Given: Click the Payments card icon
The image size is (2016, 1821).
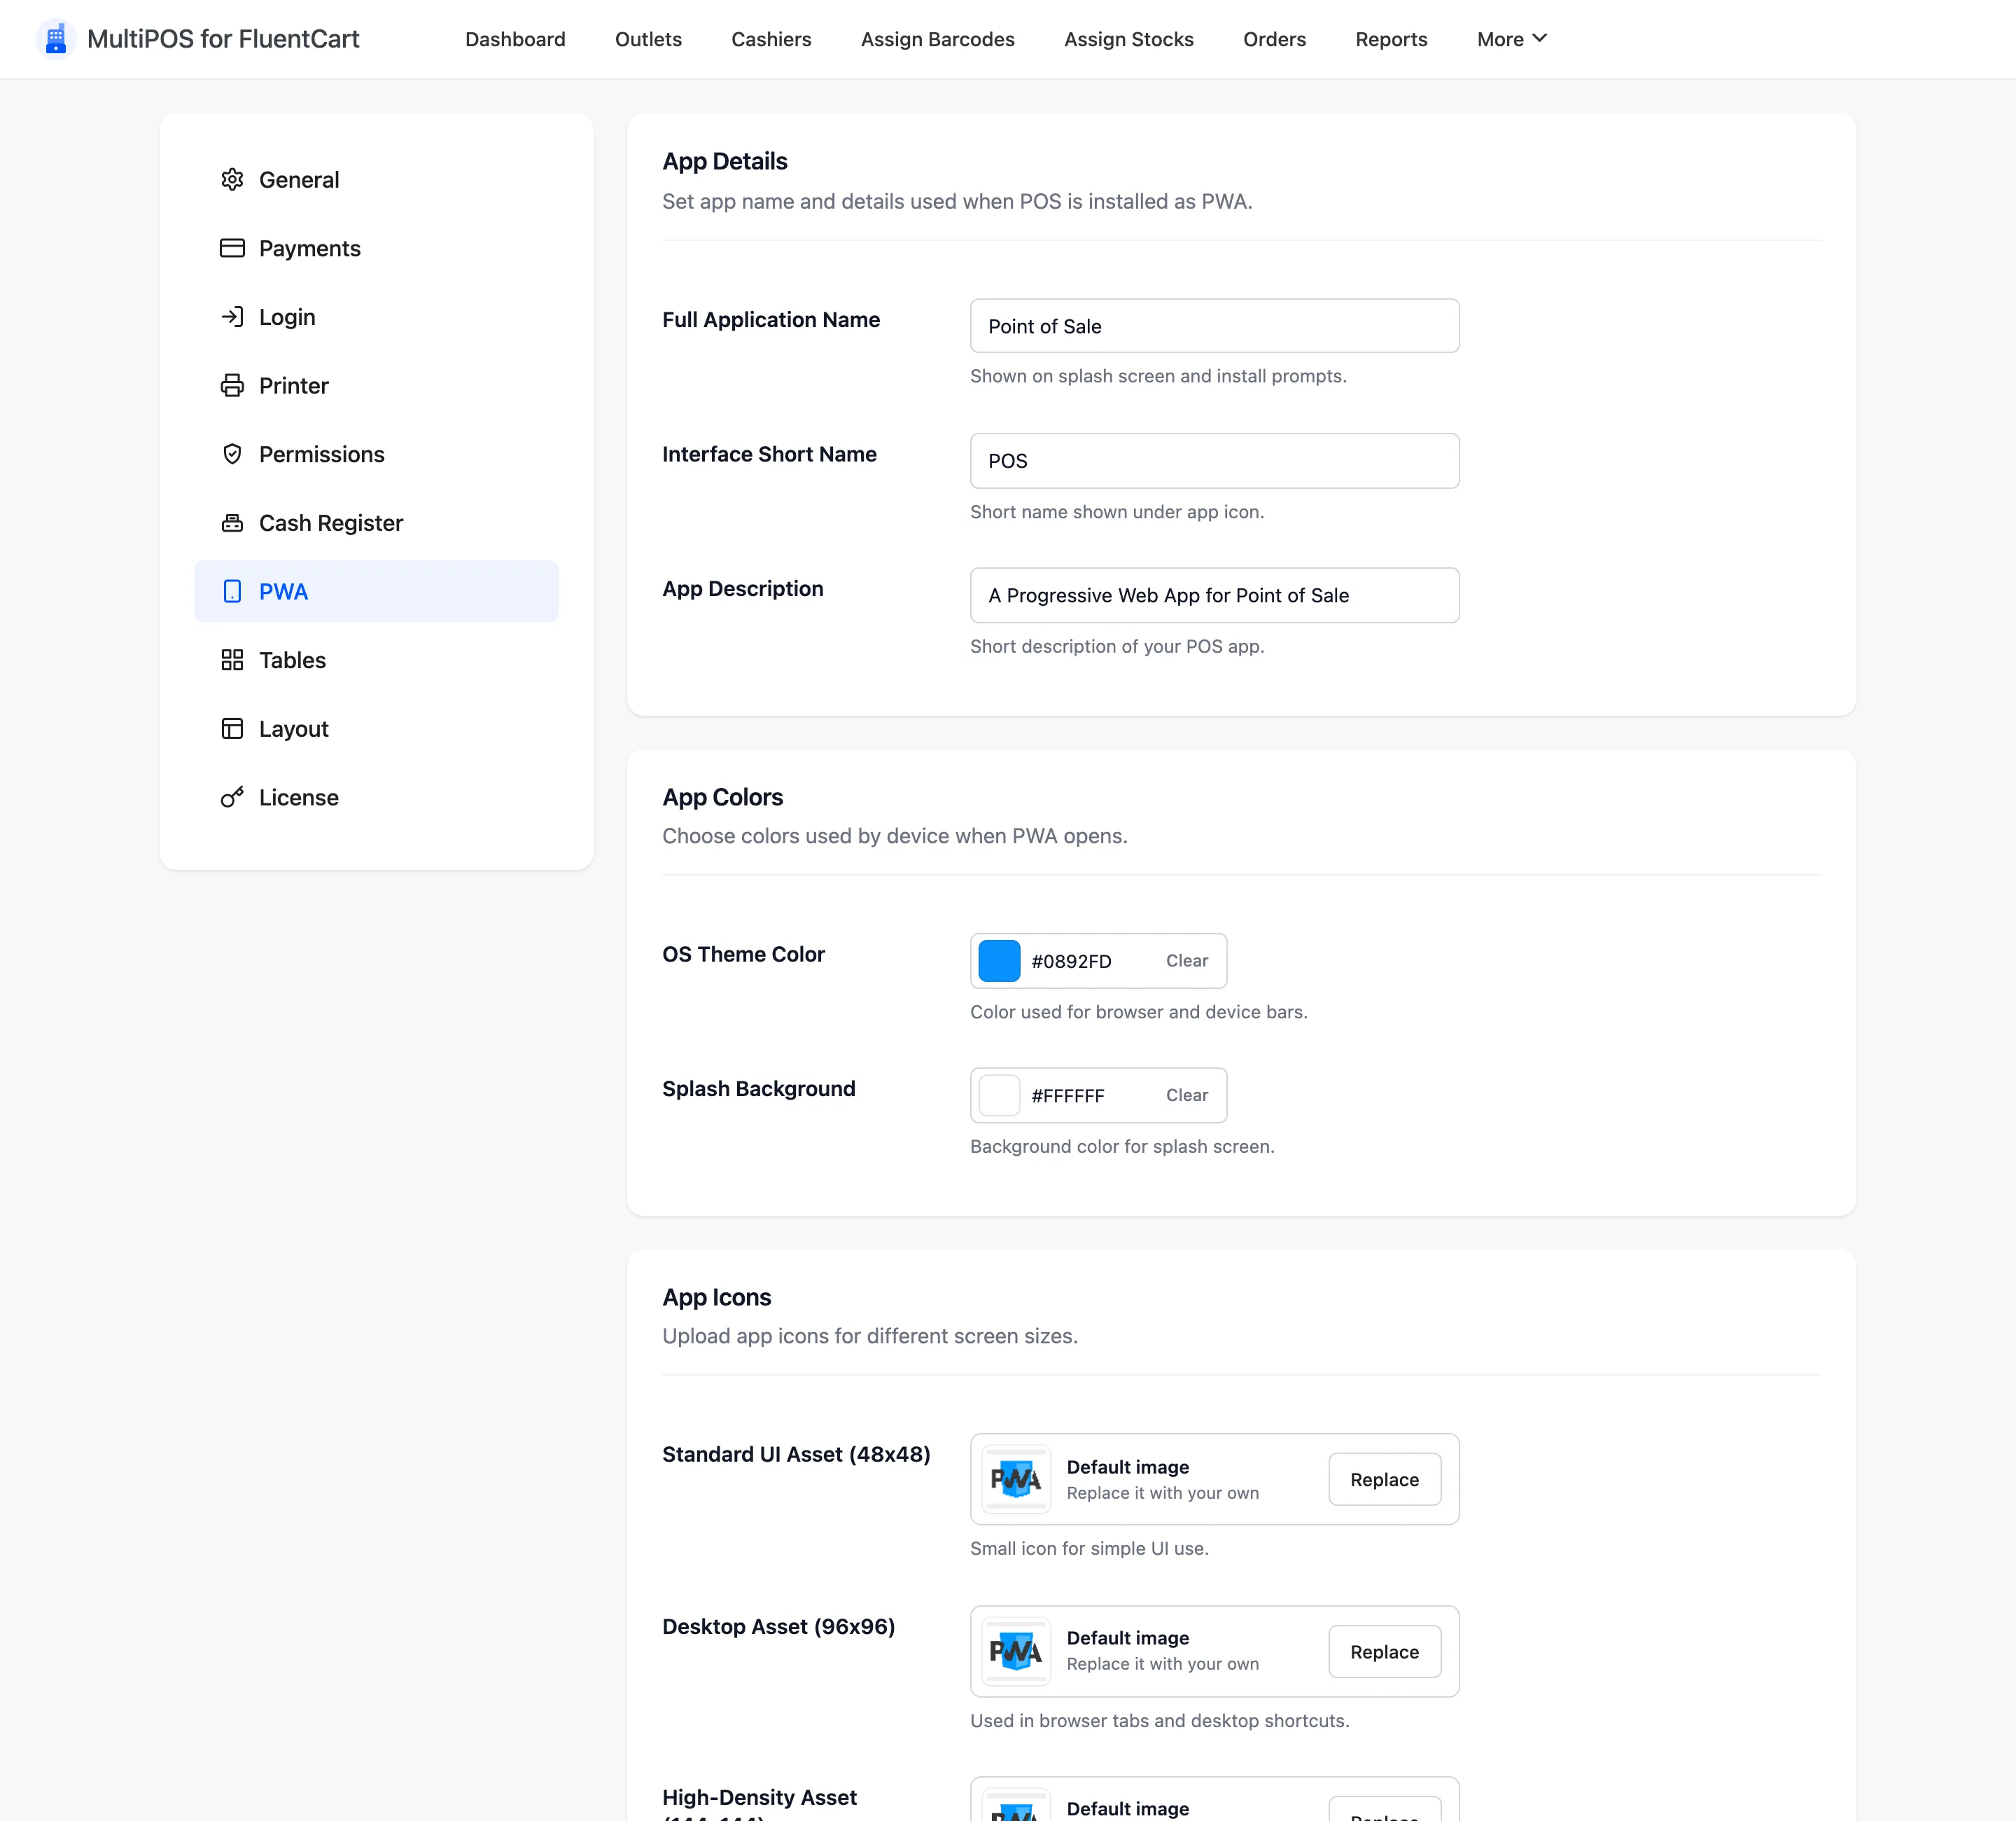Looking at the screenshot, I should tap(232, 248).
